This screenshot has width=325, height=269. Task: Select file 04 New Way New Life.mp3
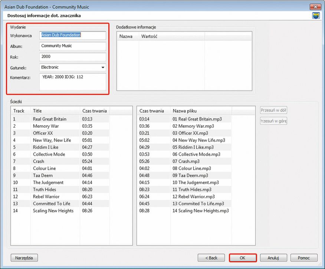(199, 140)
